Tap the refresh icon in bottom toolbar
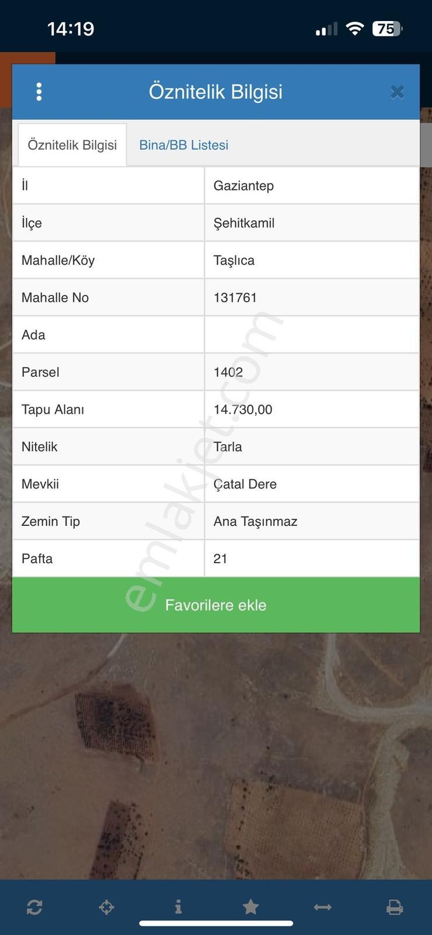The width and height of the screenshot is (432, 935). 34,907
